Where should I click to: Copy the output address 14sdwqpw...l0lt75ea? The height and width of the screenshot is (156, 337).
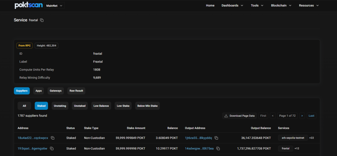tap(218, 148)
